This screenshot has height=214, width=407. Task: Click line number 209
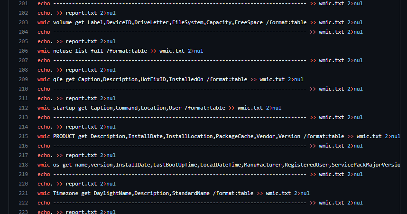click(x=23, y=79)
